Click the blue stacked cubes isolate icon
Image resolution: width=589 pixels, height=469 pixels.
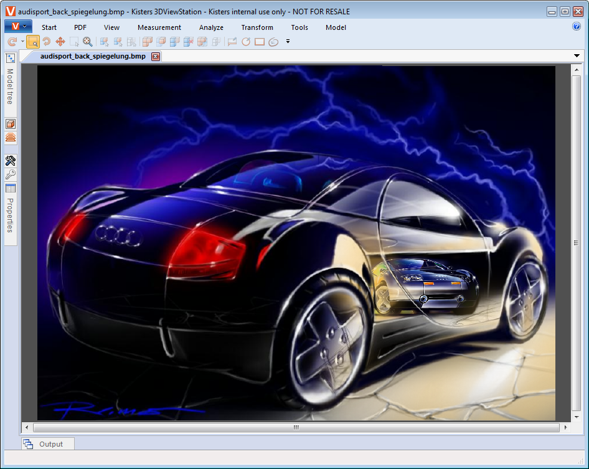click(x=175, y=41)
